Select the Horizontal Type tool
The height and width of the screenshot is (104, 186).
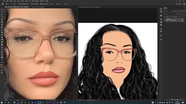(2, 50)
